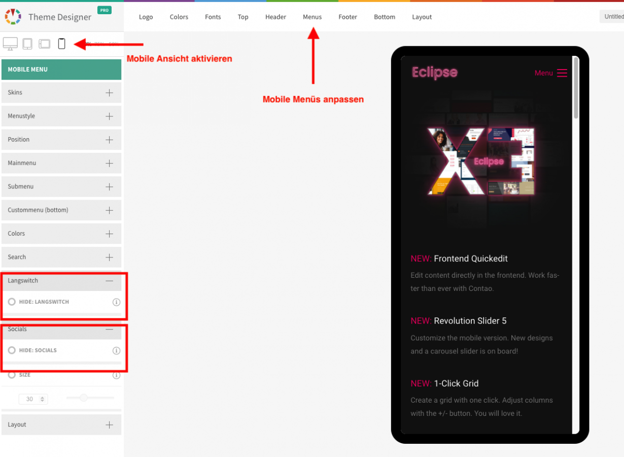This screenshot has width=624, height=457.
Task: Select the portrait tablet preview icon
Action: click(27, 44)
